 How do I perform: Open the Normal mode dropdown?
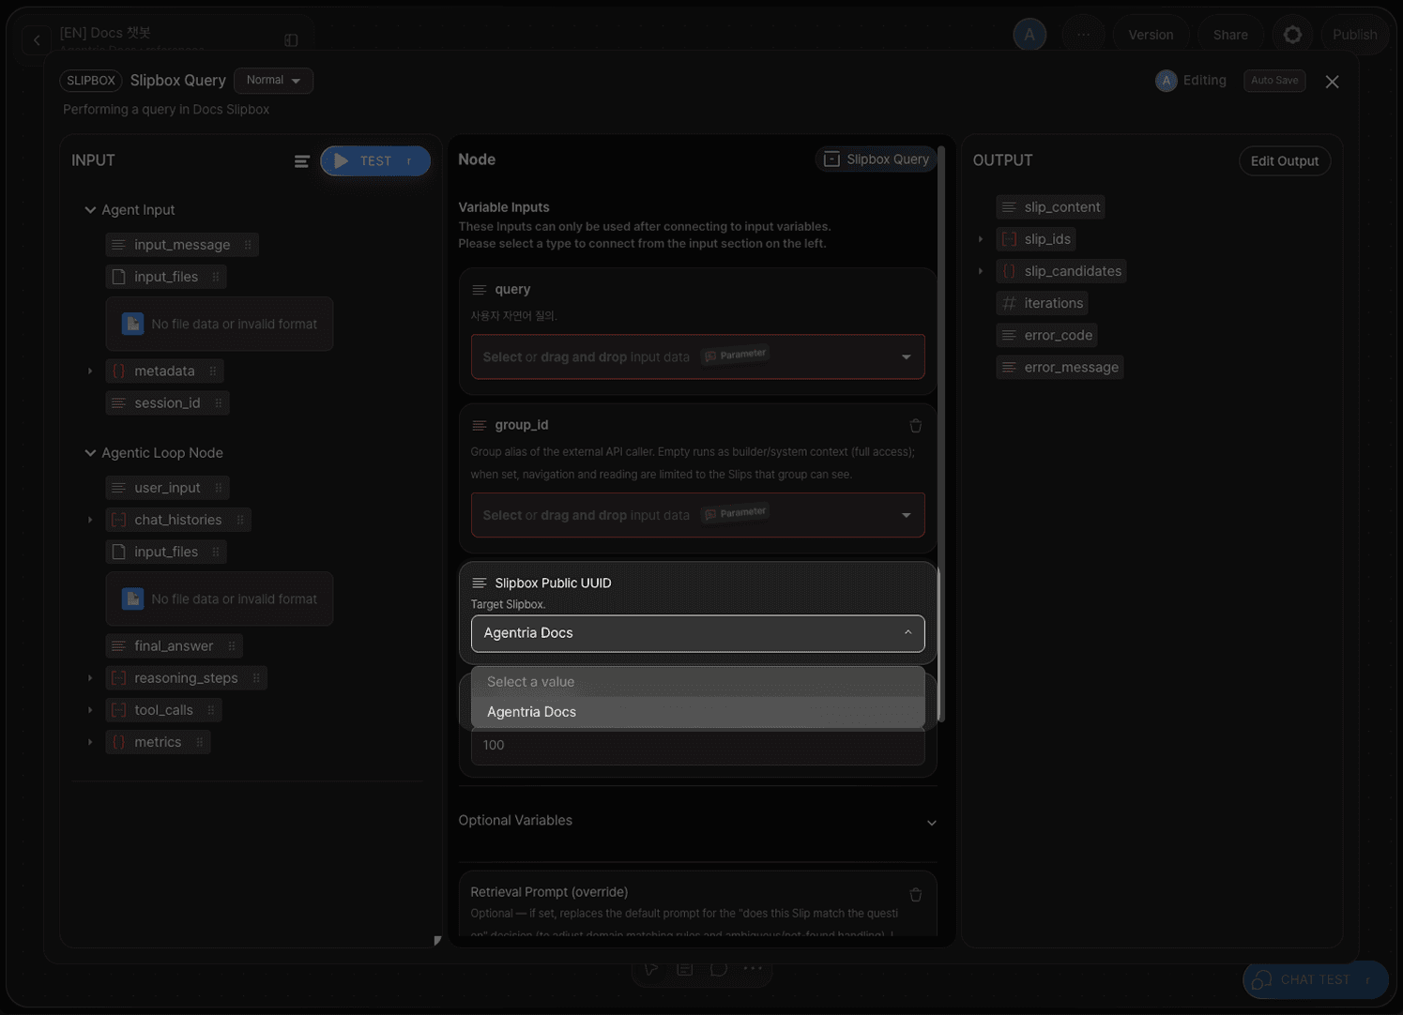pos(273,81)
